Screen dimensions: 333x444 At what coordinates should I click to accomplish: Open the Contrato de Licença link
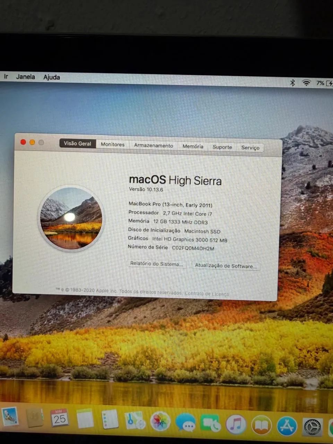coord(207,293)
